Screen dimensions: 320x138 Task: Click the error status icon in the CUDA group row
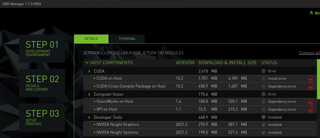pos(264,71)
